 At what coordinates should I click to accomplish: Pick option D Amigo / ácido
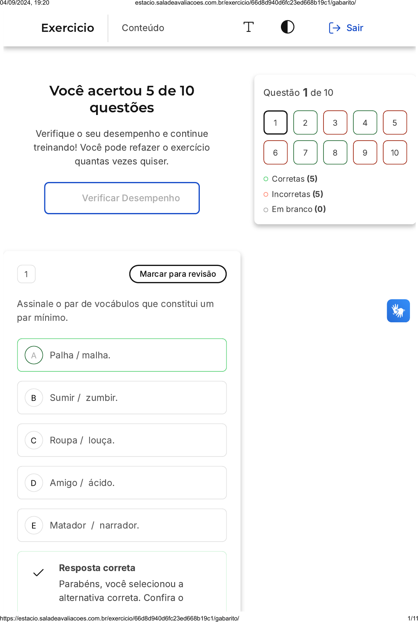click(x=122, y=483)
